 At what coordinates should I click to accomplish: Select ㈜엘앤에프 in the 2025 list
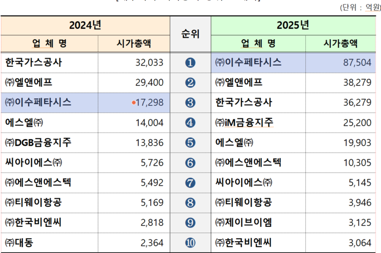coord(239,83)
